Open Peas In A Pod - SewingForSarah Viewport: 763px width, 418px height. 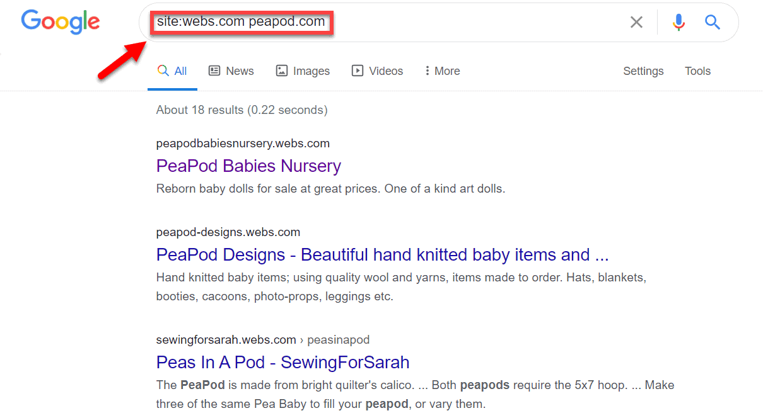[x=282, y=363]
